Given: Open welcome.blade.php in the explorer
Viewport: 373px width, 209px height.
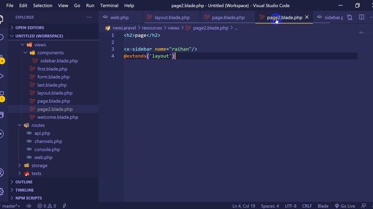Looking at the screenshot, I should tap(53, 117).
